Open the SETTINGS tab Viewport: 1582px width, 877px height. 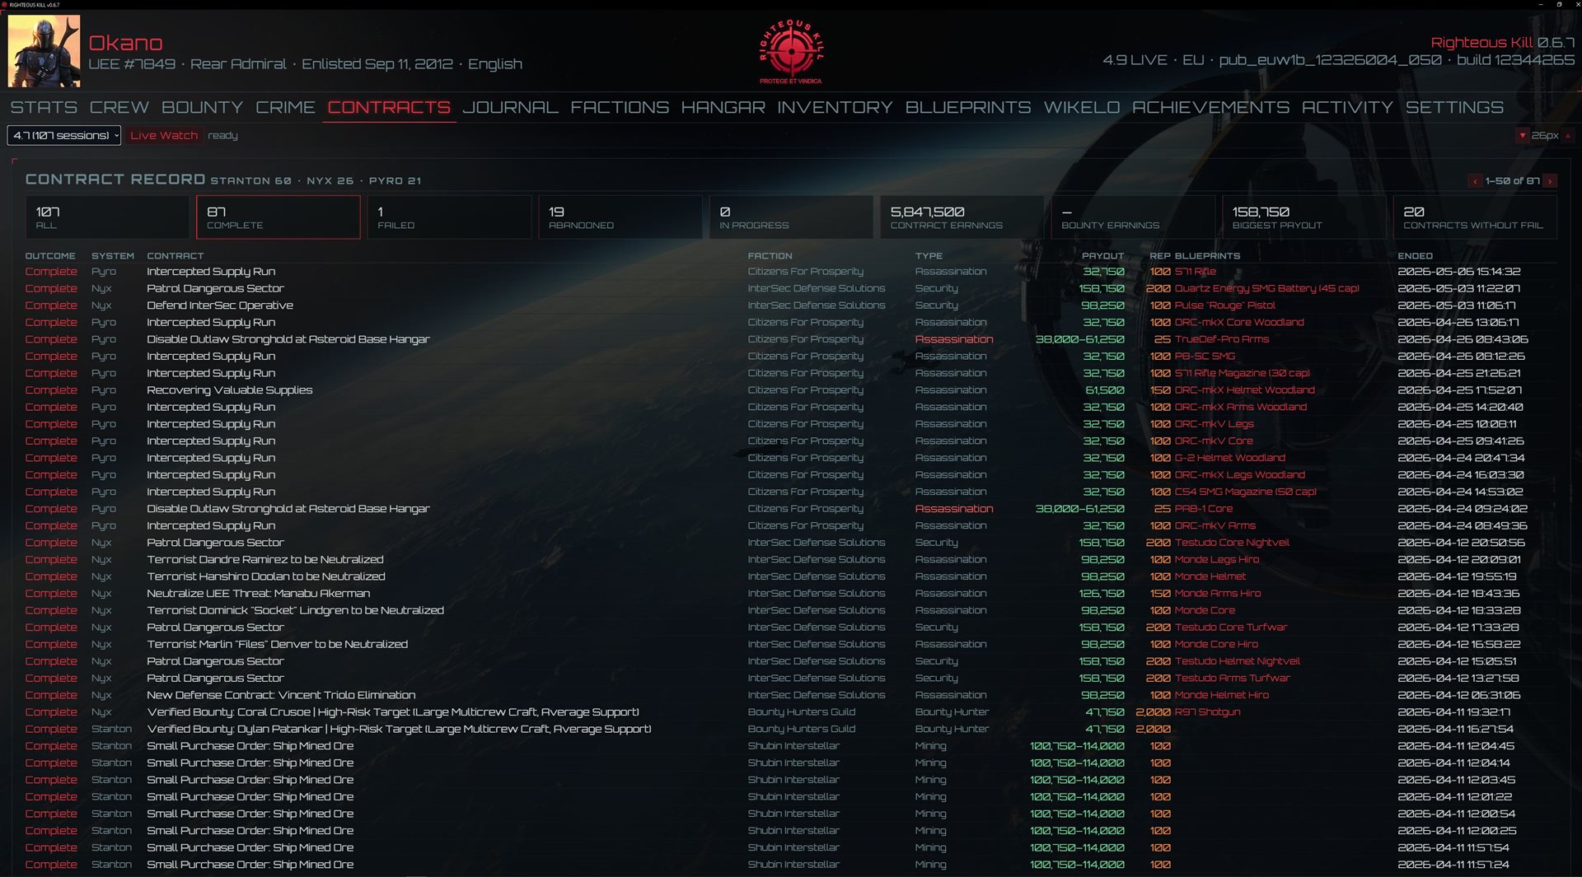pos(1454,107)
